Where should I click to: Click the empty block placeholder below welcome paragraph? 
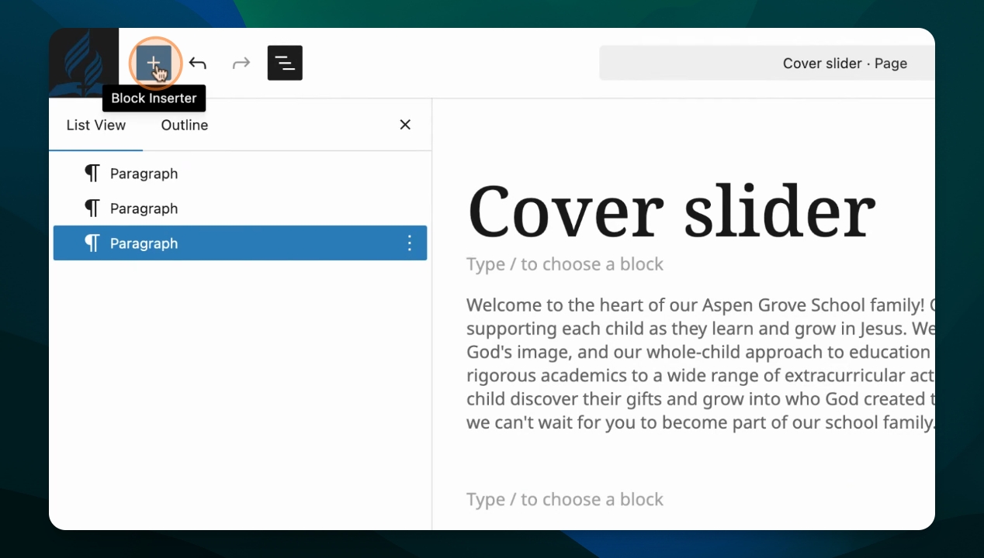[x=565, y=500]
